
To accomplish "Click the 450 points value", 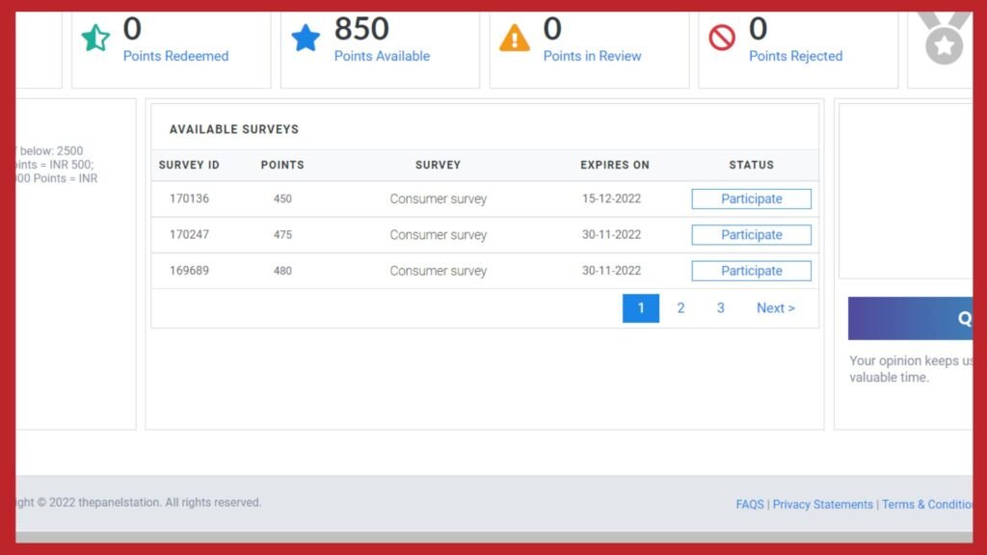I will pos(282,198).
